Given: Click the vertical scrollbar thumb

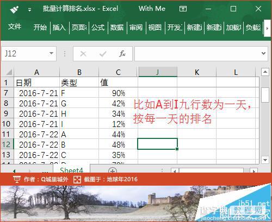Looking at the screenshot, I should pyautogui.click(x=265, y=95).
